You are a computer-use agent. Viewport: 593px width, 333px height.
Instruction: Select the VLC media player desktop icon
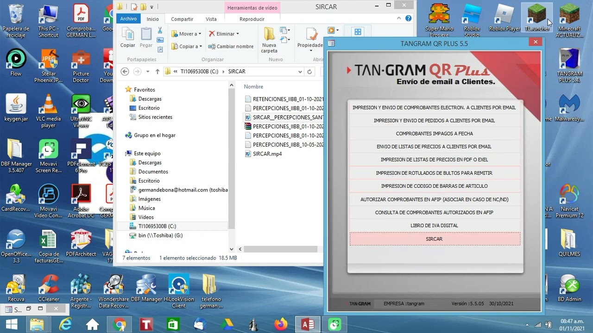(48, 111)
